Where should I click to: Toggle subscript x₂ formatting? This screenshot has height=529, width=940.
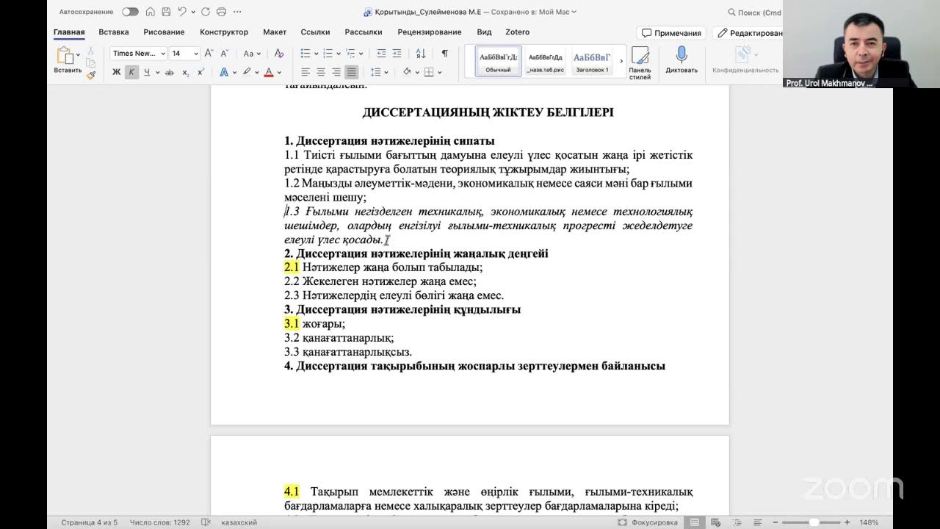[x=185, y=72]
